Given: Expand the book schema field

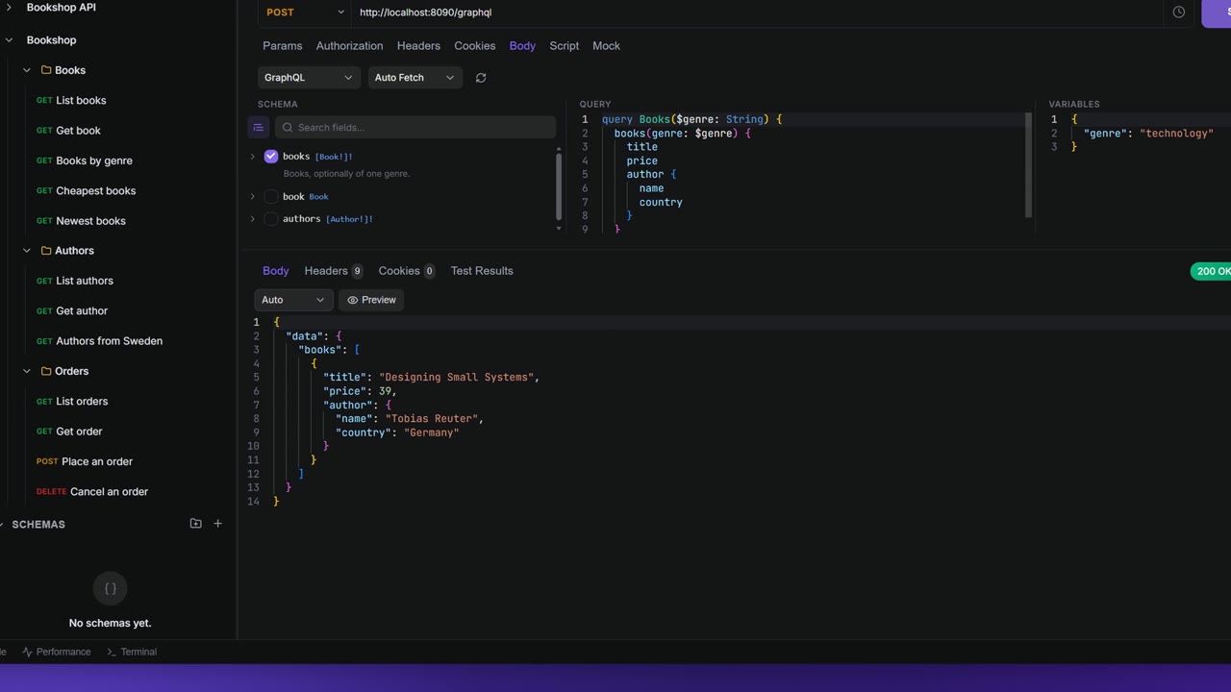Looking at the screenshot, I should (253, 196).
